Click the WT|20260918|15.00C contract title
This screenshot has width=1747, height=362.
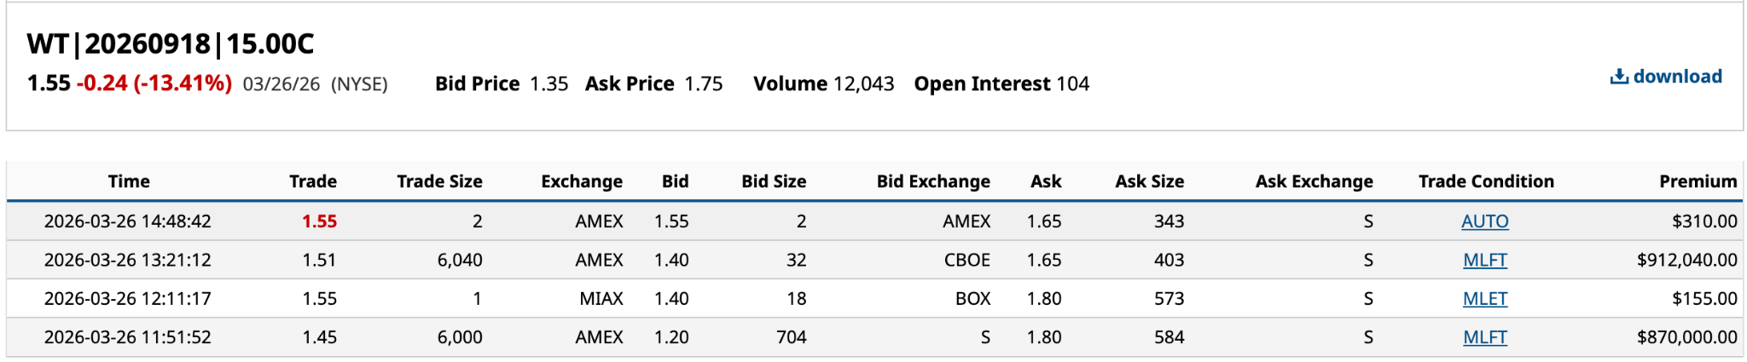(171, 43)
